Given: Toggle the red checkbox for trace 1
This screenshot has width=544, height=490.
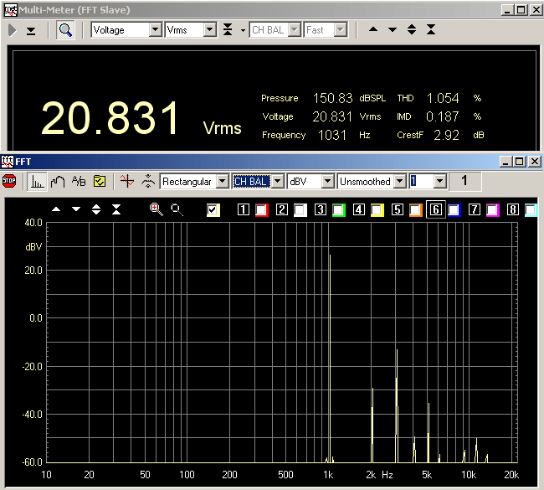Looking at the screenshot, I should coord(261,209).
